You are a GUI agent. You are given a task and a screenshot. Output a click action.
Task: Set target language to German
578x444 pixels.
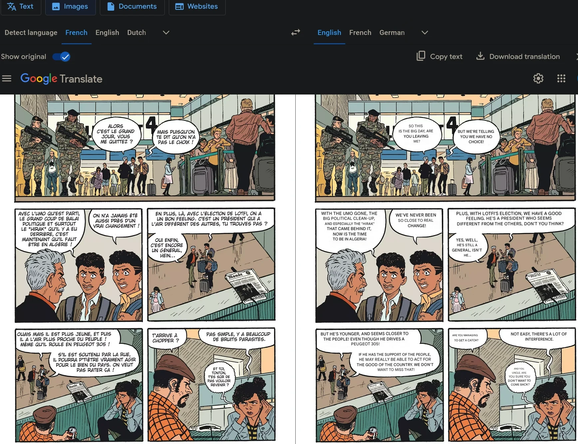coord(392,33)
